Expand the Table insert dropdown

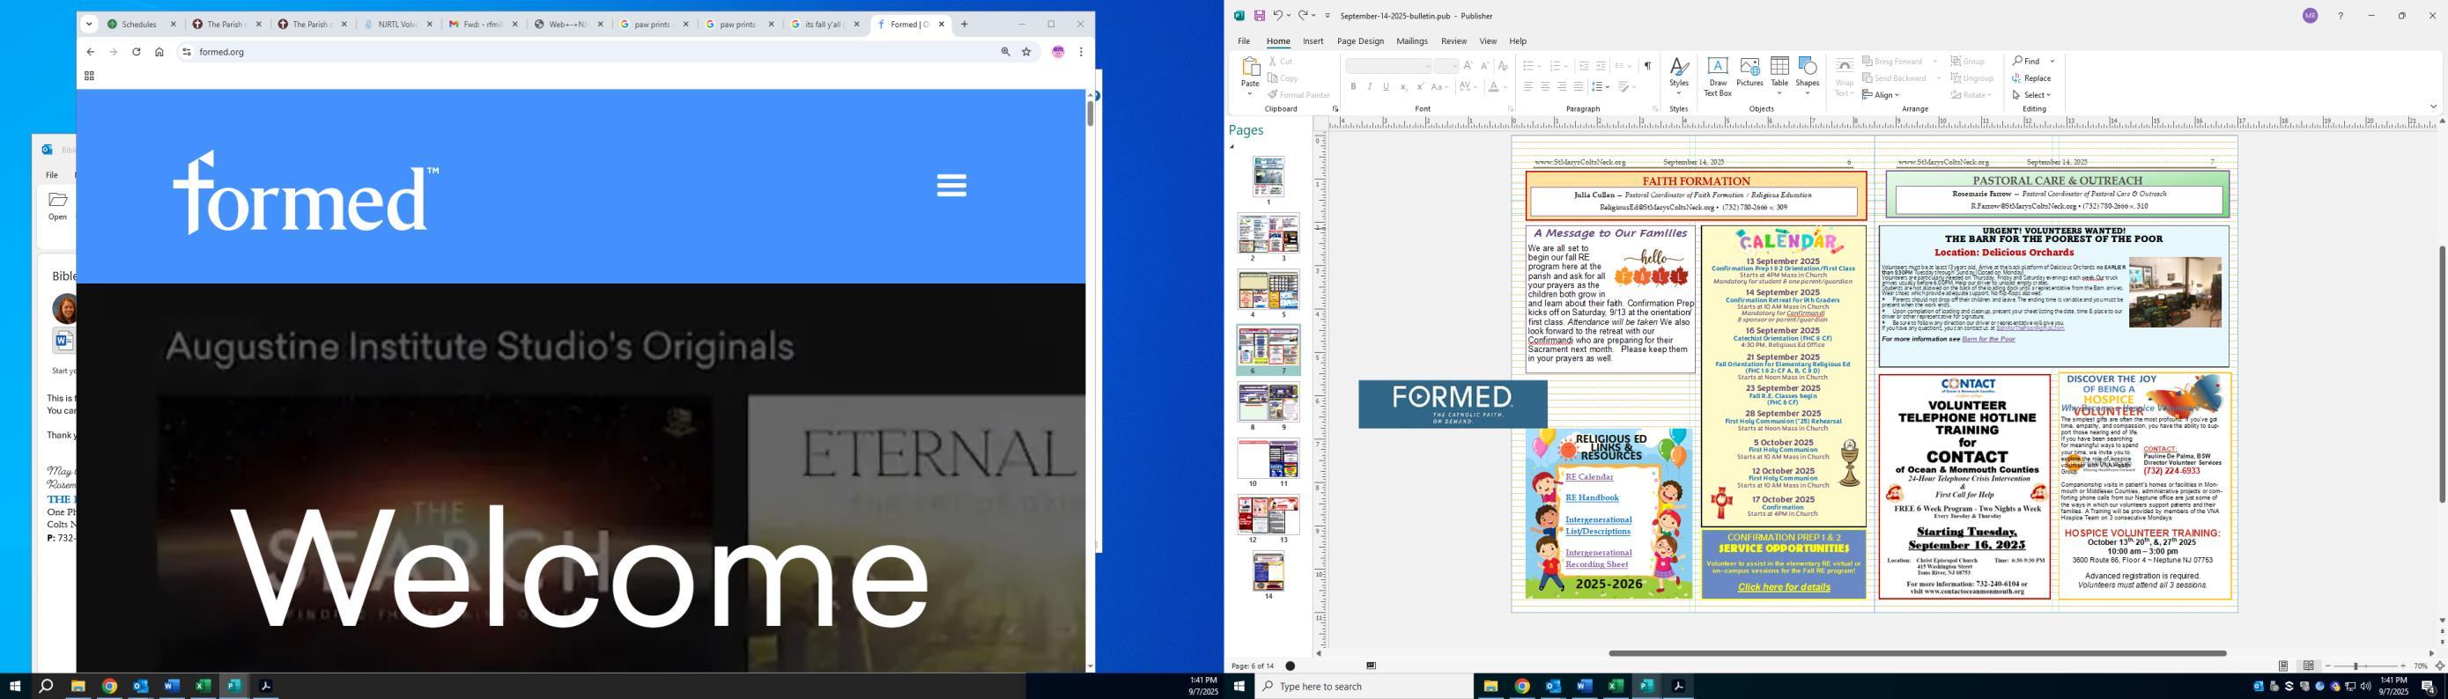pos(1779,93)
